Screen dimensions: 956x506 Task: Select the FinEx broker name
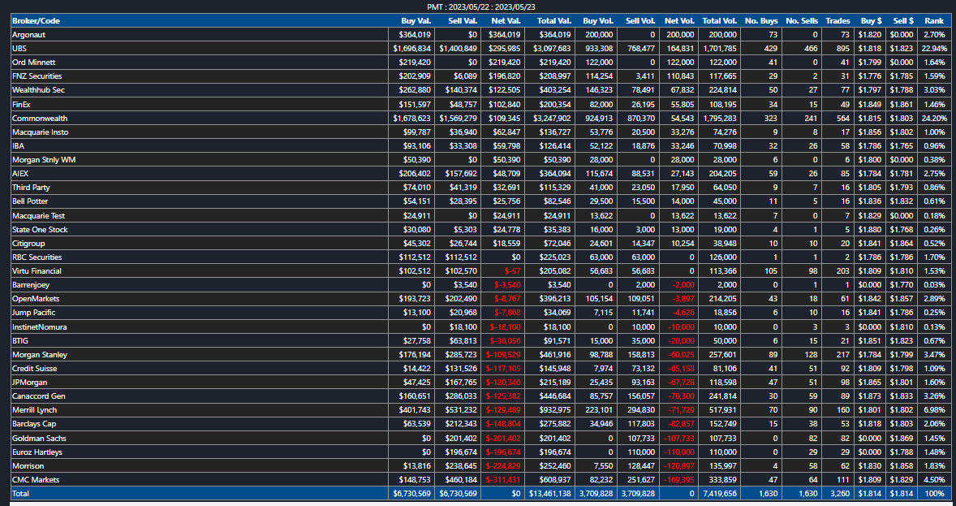pos(21,105)
